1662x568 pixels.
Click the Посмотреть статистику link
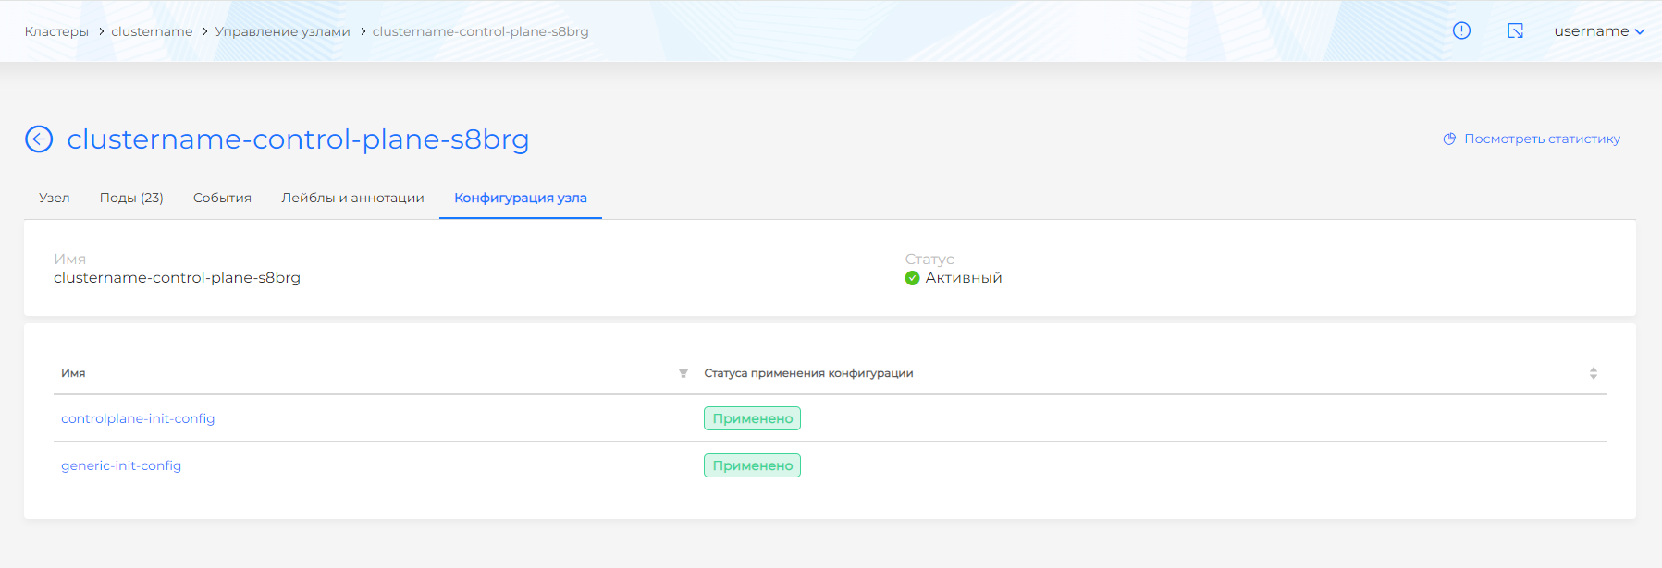click(1542, 139)
